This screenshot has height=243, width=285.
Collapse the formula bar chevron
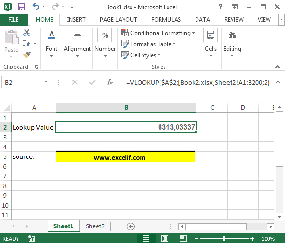pos(278,82)
